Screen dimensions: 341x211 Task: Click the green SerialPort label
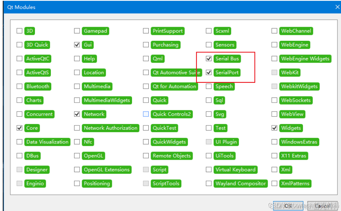coord(227,72)
